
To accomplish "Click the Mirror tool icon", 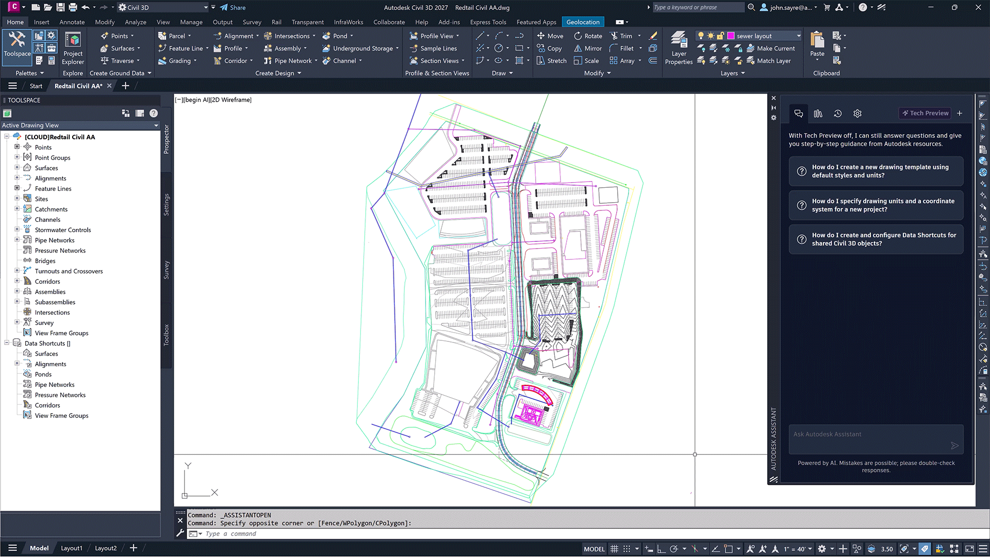I will point(578,48).
